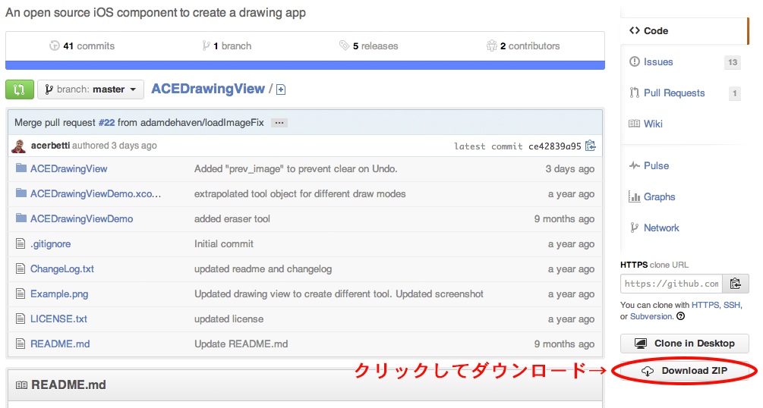
Task: Click Clone in Desktop button
Action: (x=684, y=344)
